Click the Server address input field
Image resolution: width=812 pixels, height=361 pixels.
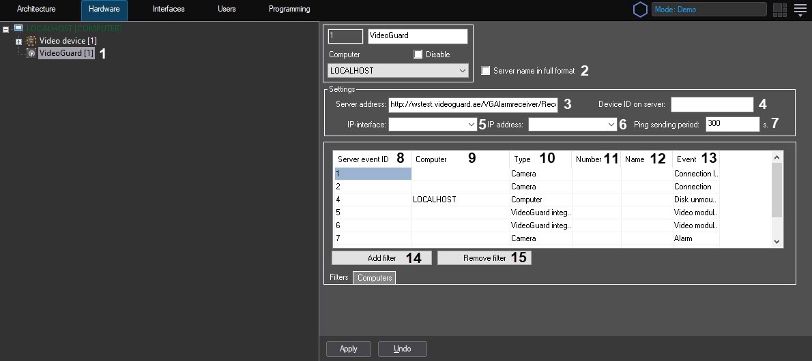[x=473, y=105]
